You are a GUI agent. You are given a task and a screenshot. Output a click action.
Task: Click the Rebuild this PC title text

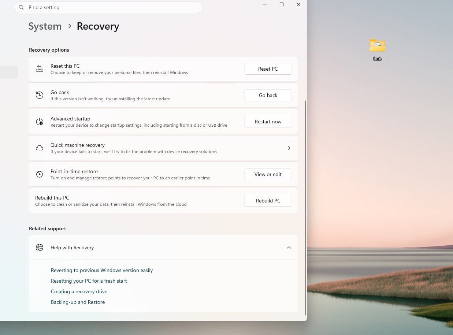(52, 198)
